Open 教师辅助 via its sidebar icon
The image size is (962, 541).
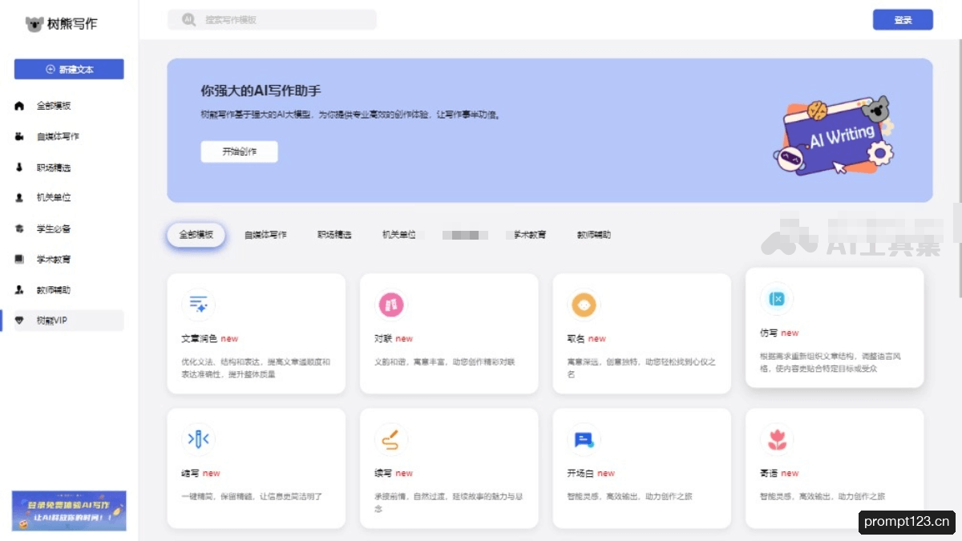[x=20, y=289]
